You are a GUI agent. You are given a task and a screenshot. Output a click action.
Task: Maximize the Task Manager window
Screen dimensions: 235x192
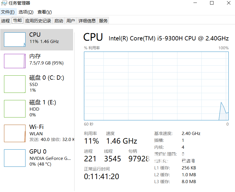click(x=212, y=3)
